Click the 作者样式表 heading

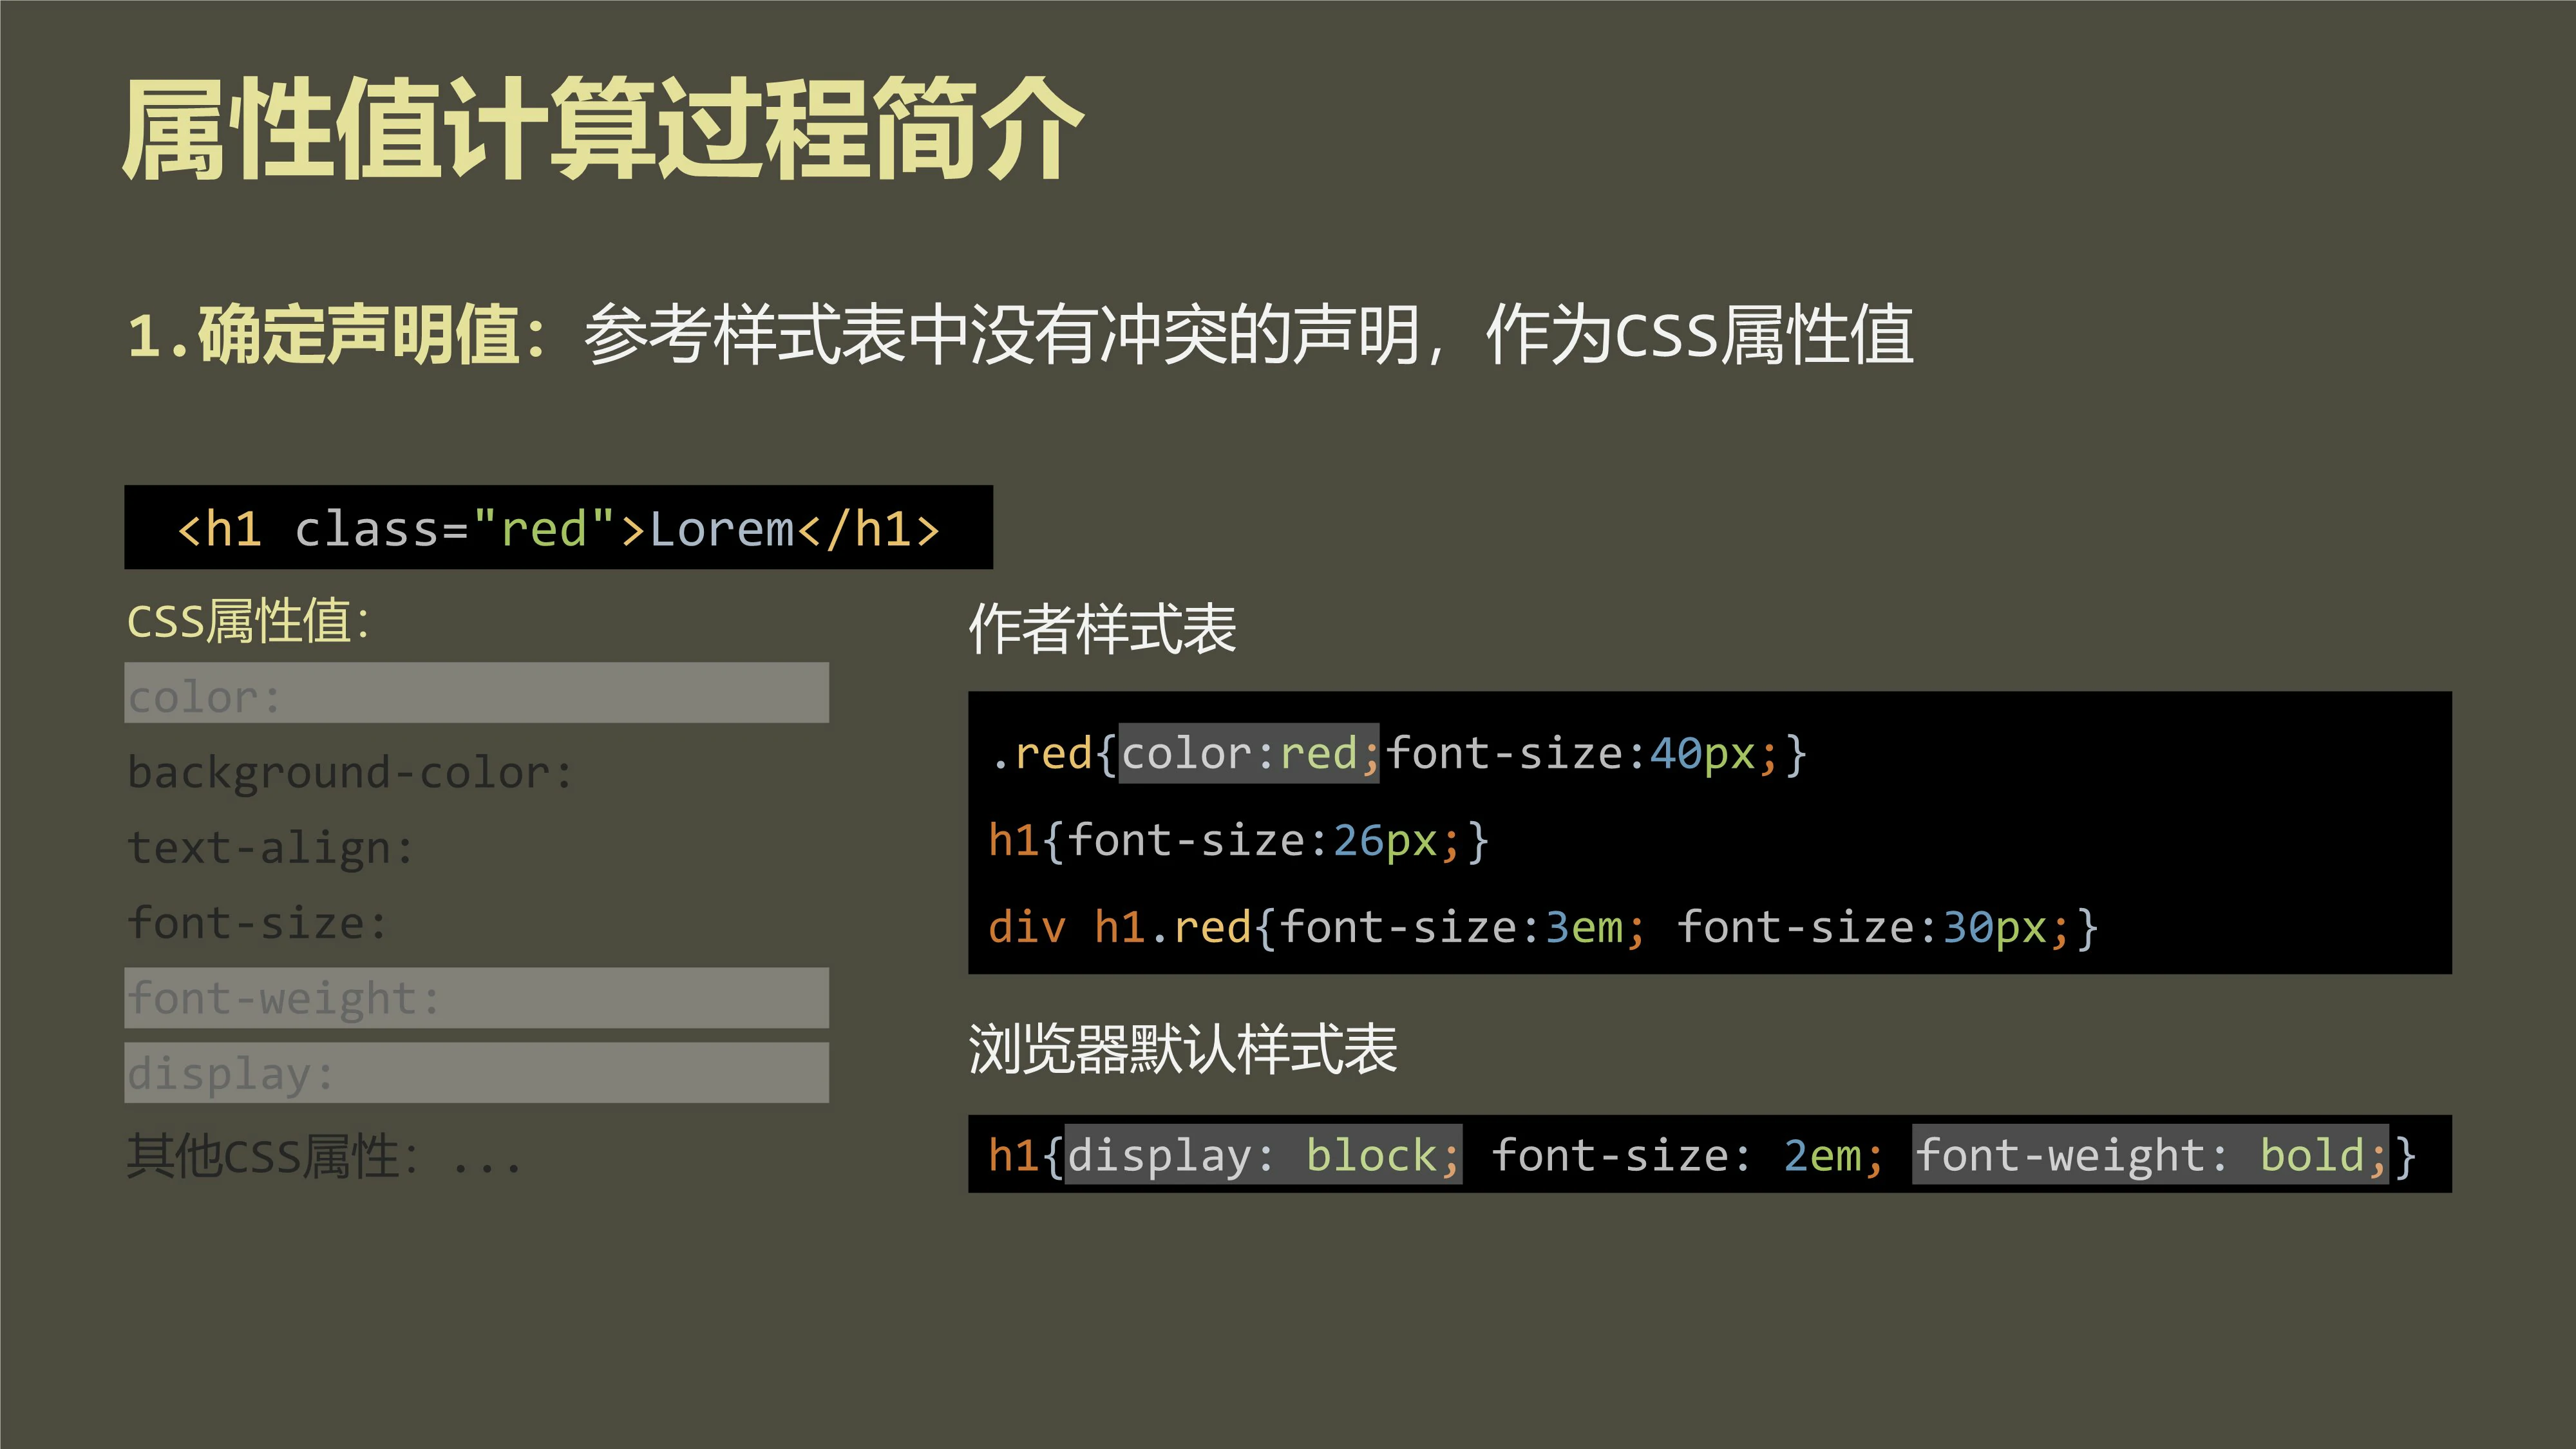point(1102,630)
